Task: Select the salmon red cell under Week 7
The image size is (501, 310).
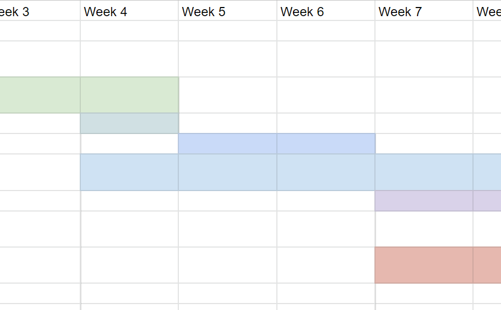Action: 424,265
